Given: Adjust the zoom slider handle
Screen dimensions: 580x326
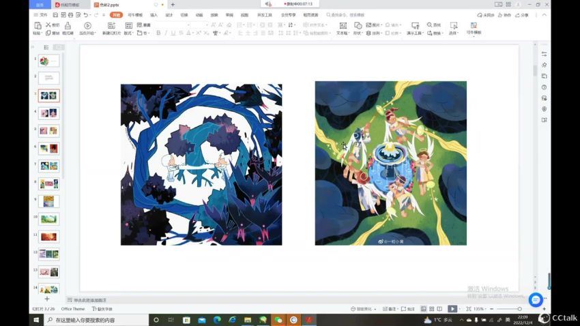Looking at the screenshot, I should (x=519, y=309).
